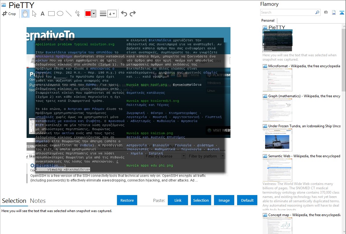Viewport: 346px width, 234px height.
Task: Choose the freehand scribble tool
Action: coord(77,14)
